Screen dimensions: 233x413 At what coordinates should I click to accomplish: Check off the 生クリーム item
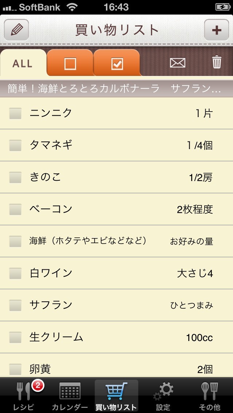point(15,337)
